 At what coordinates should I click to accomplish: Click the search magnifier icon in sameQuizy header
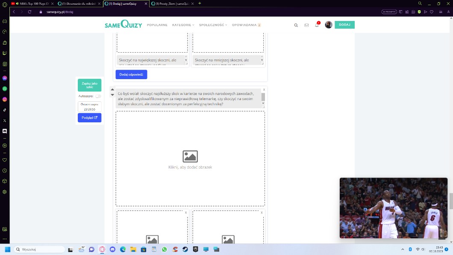point(296,25)
